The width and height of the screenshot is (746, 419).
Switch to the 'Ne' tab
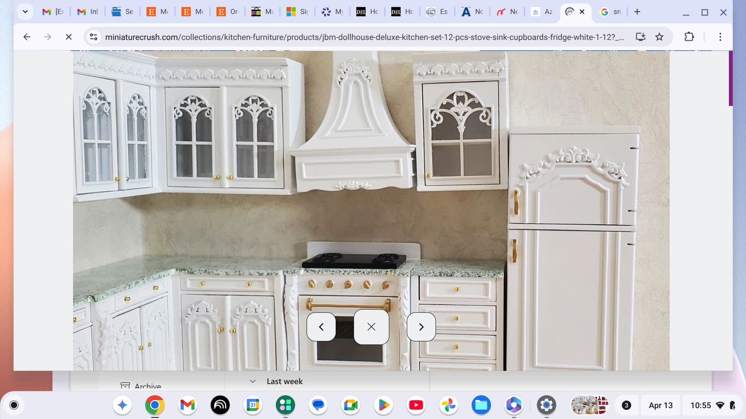pos(506,12)
